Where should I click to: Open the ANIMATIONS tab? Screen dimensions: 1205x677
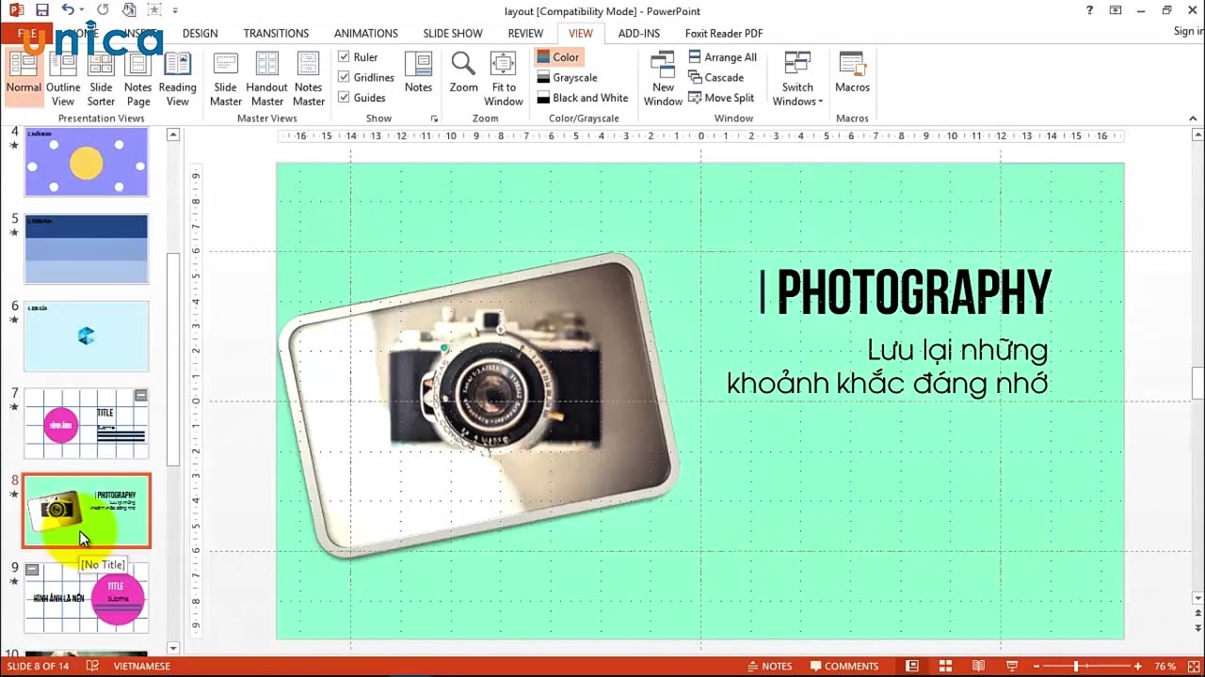[366, 33]
